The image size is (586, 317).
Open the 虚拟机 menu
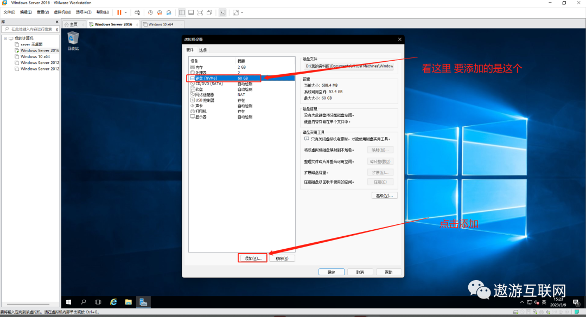[x=62, y=12]
